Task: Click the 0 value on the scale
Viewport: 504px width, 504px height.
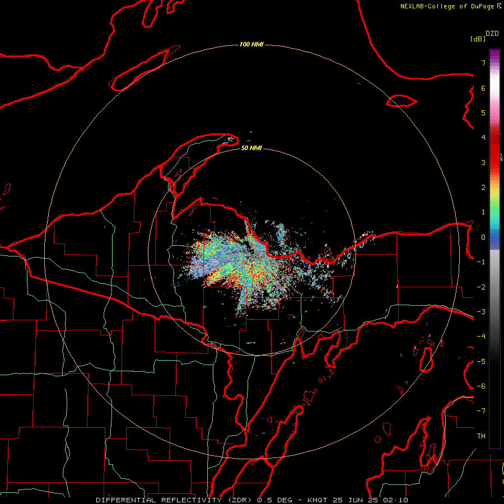Action: pos(483,237)
